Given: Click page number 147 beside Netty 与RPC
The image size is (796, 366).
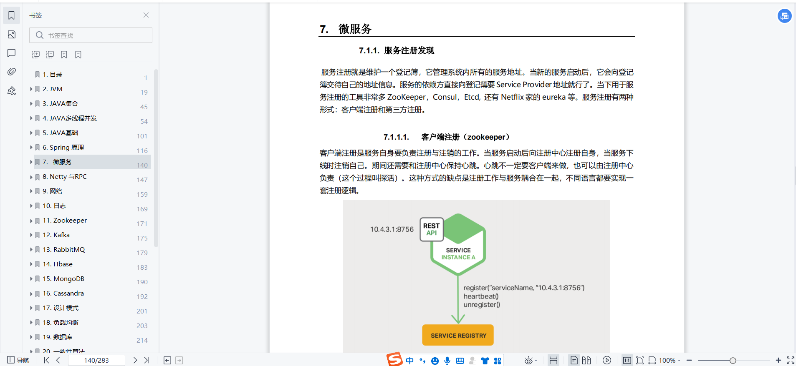Looking at the screenshot, I should point(142,180).
